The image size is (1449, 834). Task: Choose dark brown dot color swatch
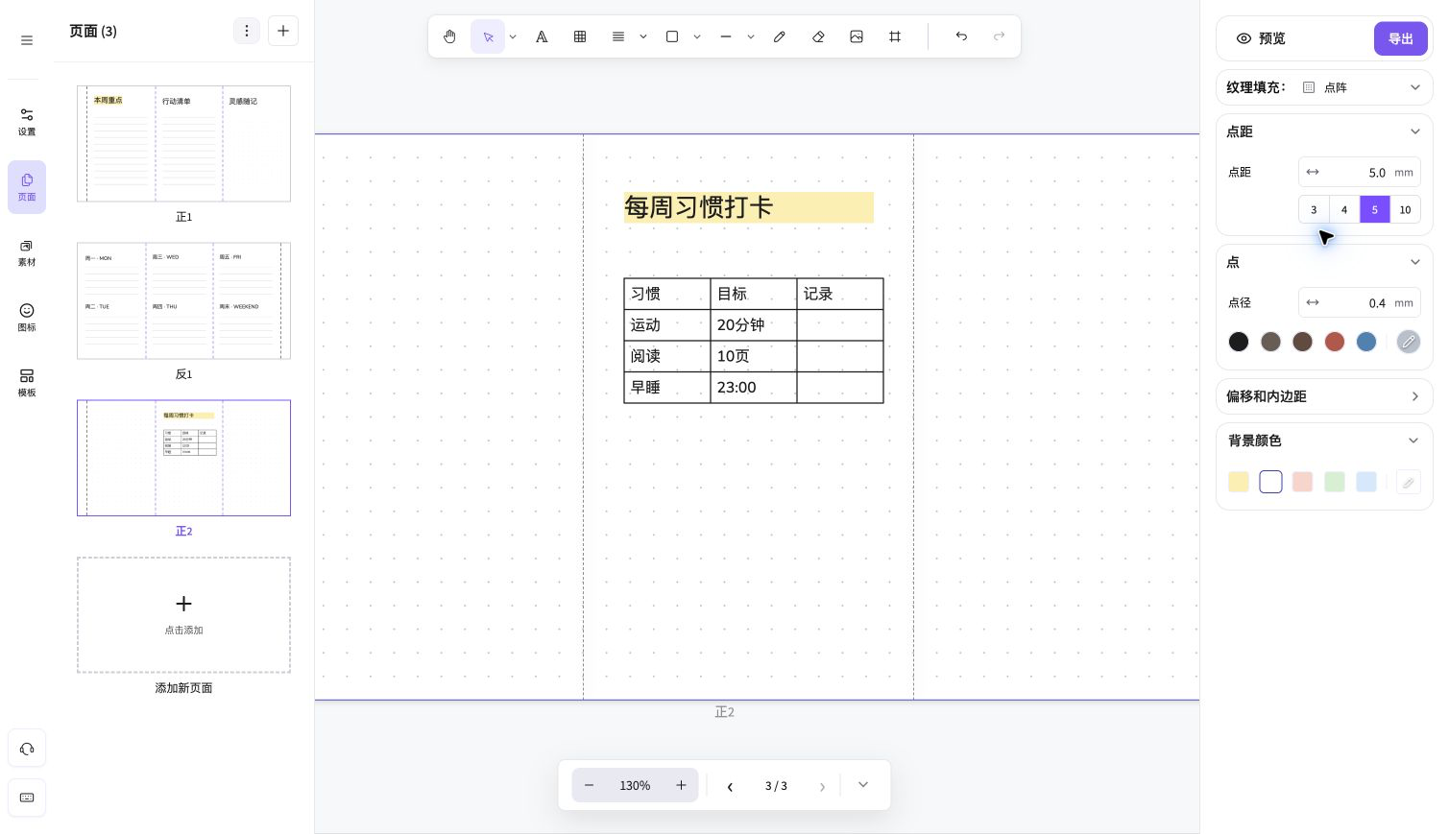1302,342
